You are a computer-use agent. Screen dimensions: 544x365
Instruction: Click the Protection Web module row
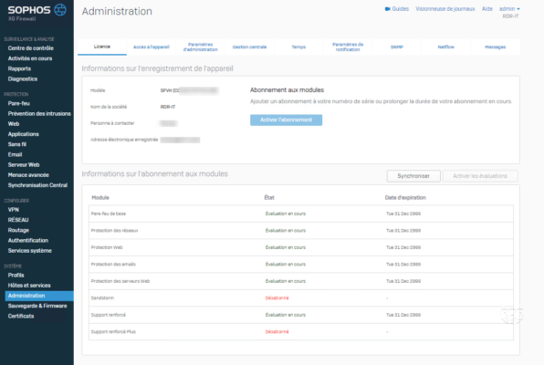301,247
